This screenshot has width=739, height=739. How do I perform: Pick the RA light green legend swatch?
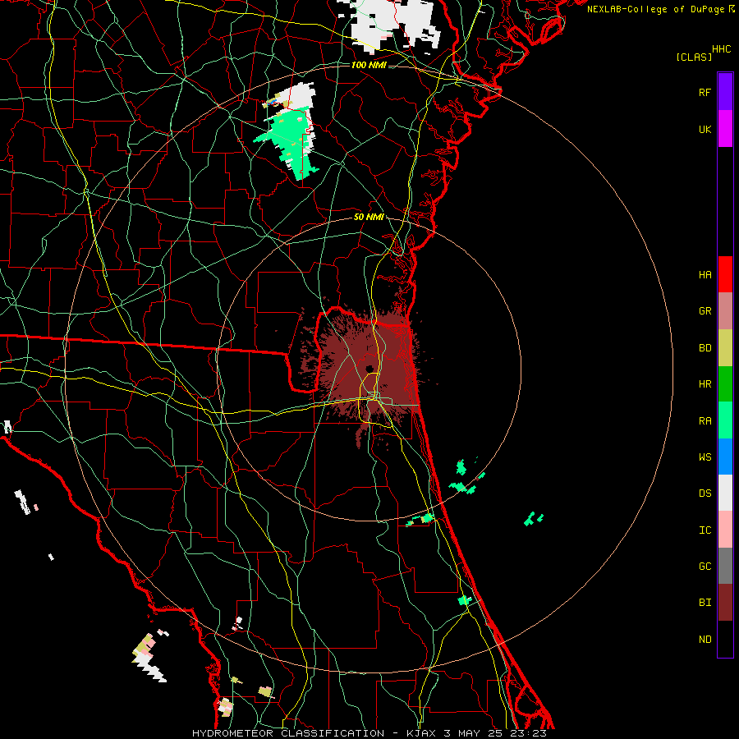[725, 420]
